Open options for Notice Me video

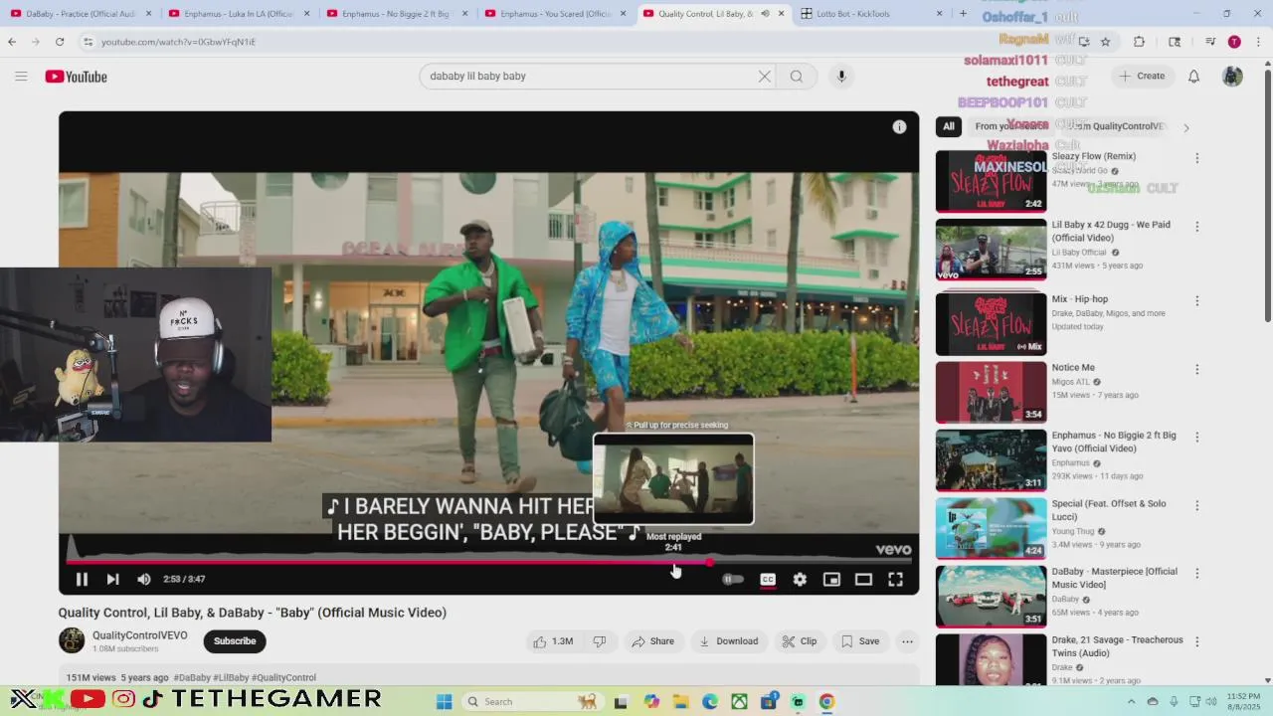(1196, 370)
